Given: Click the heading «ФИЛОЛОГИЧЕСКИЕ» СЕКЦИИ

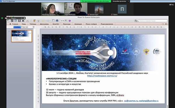Looking at the screenshot, I should coord(61,79).
